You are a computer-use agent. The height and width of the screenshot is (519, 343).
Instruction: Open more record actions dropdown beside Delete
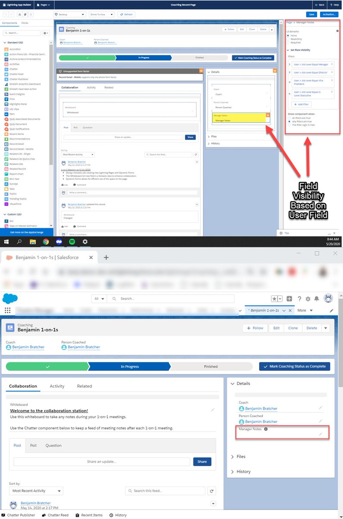coord(326,328)
